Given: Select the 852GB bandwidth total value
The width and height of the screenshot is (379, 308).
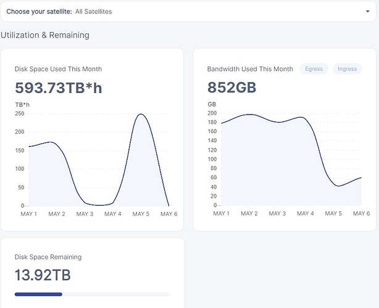Looking at the screenshot, I should coord(231,88).
